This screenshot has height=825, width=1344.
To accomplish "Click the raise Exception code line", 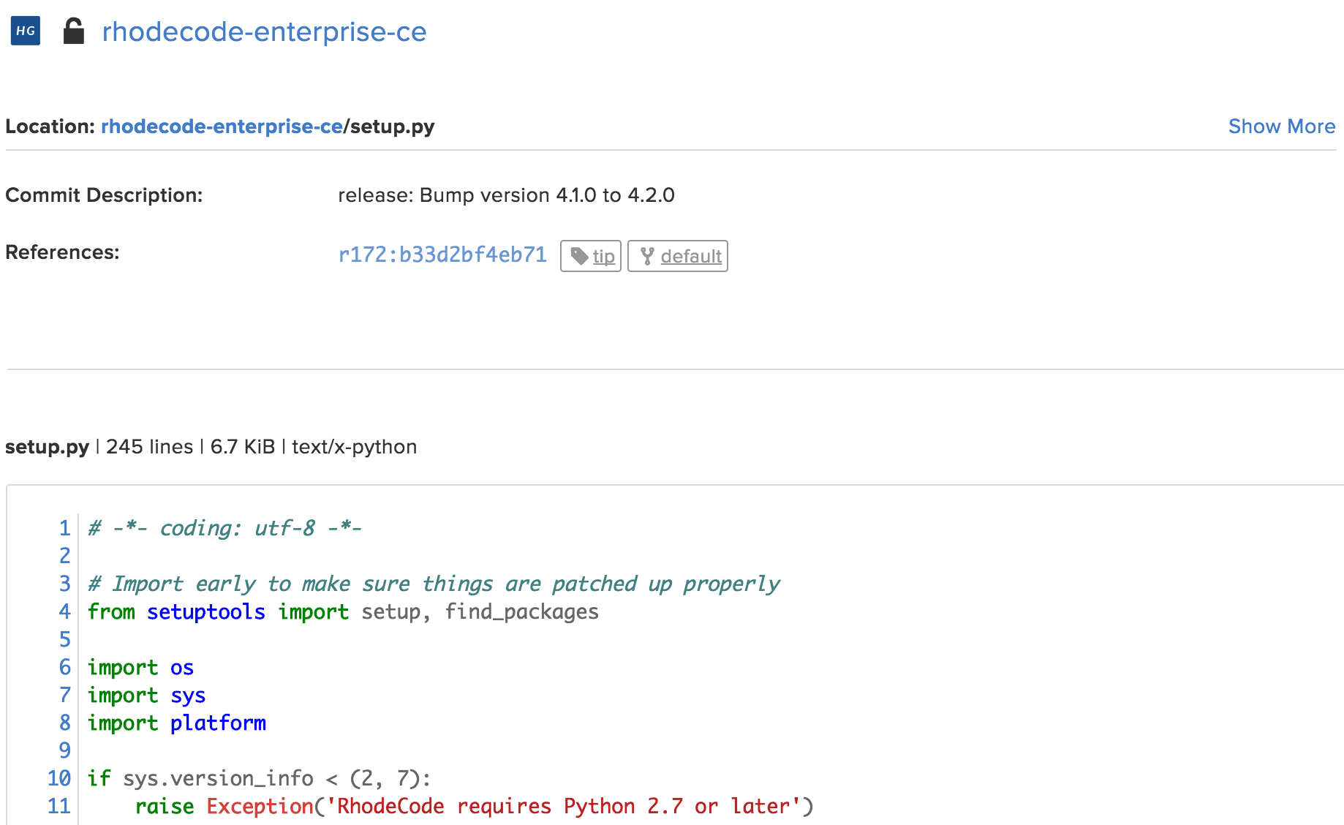I will point(473,806).
